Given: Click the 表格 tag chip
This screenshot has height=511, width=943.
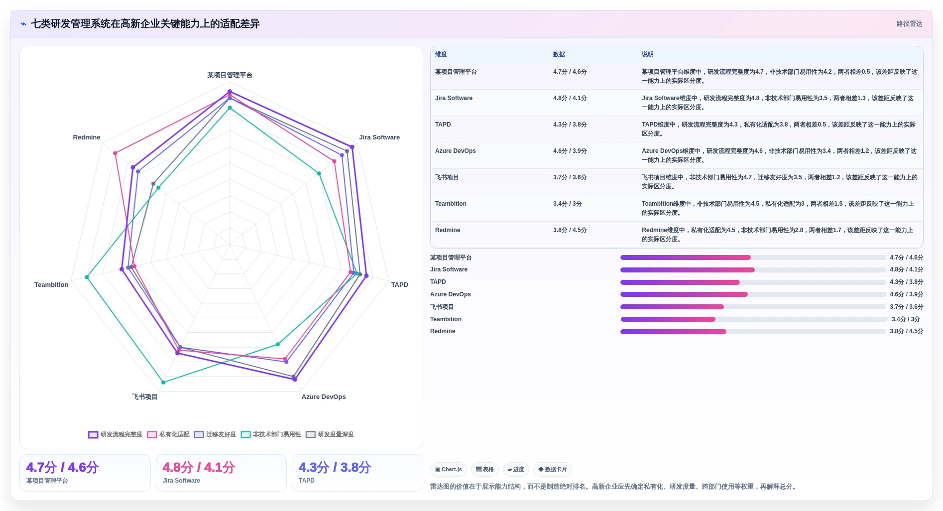Looking at the screenshot, I should [484, 469].
